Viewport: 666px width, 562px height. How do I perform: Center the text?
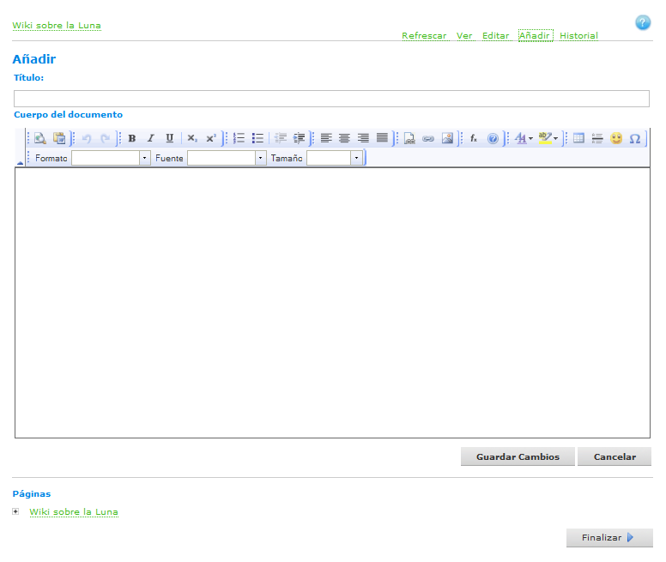(344, 138)
